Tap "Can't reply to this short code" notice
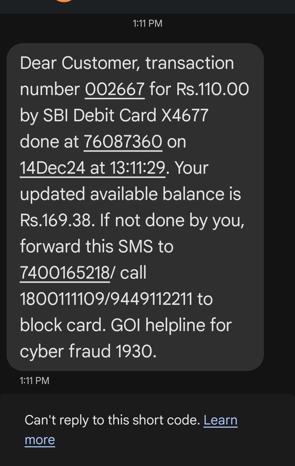295x466 pixels. (x=113, y=420)
